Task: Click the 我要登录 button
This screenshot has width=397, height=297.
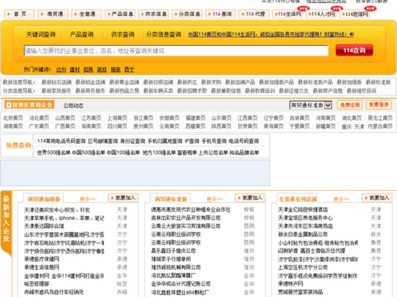Action: coord(379,105)
